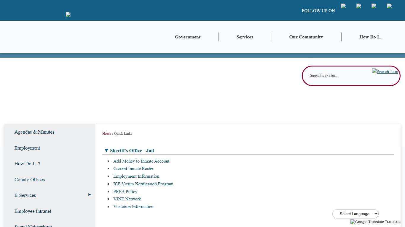The height and width of the screenshot is (227, 405).
Task: Open ICE Victim Notification Program link
Action: coord(143,184)
